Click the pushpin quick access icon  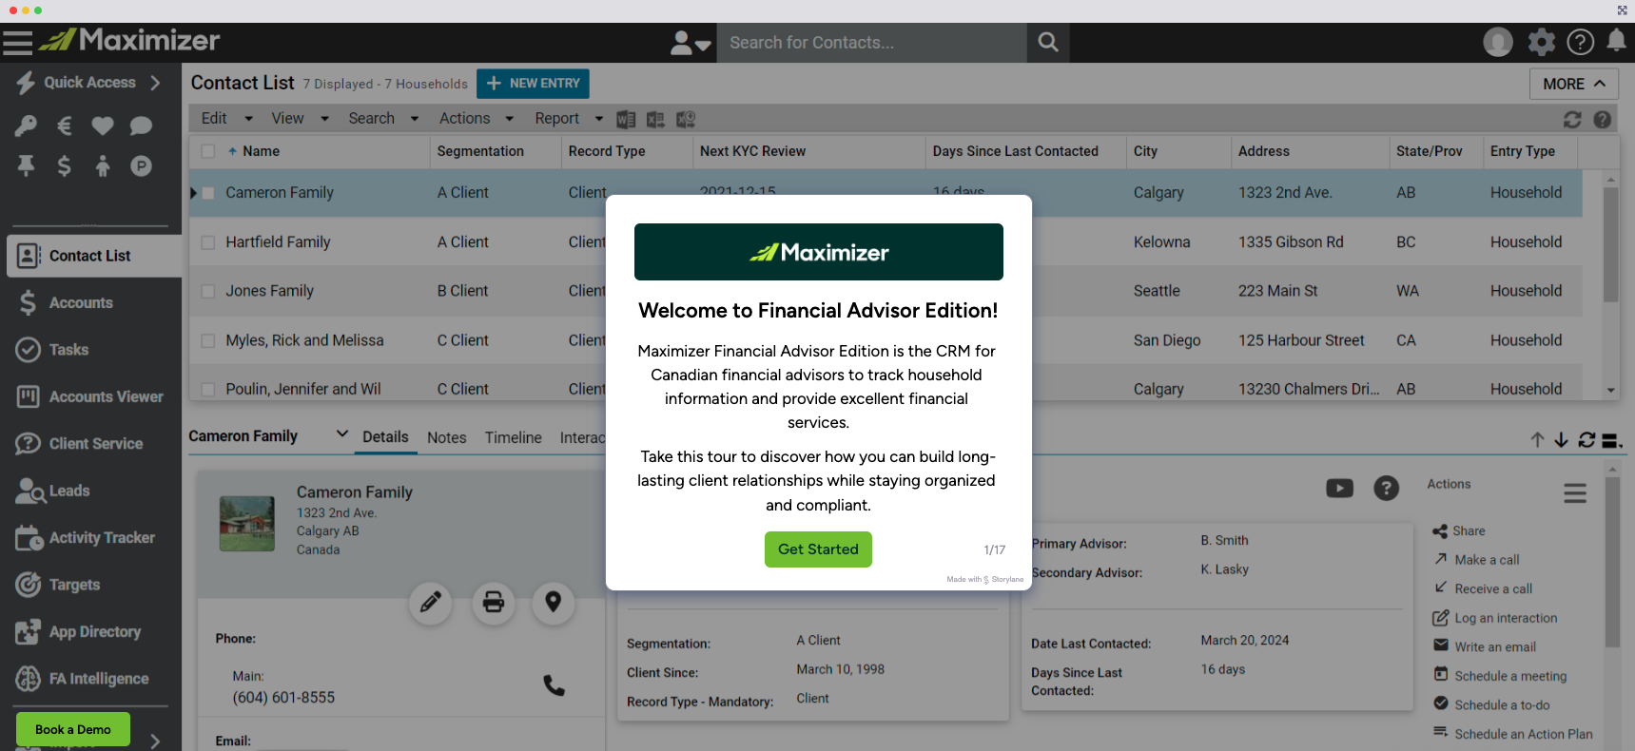pyautogui.click(x=26, y=166)
